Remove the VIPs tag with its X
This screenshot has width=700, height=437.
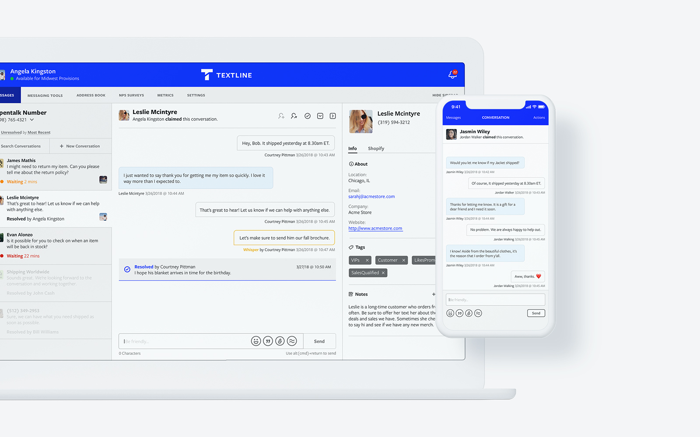[x=367, y=260]
